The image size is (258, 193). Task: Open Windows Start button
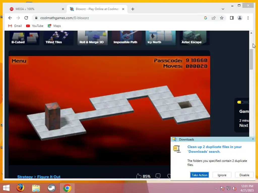(x=6, y=188)
